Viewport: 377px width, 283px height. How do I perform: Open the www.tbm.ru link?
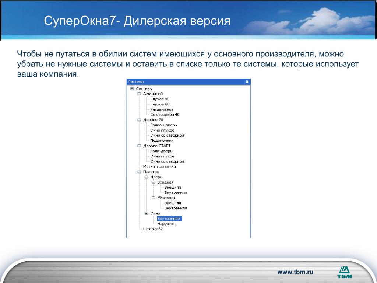(295, 272)
